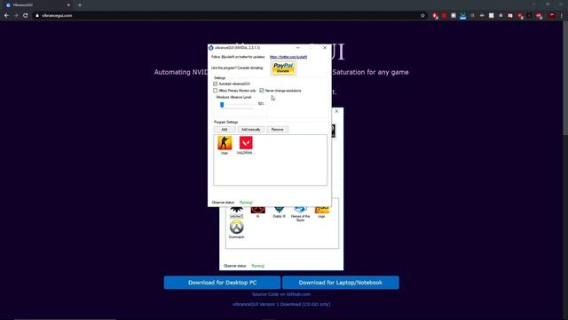Screen dimensions: 568x320
Task: Click the Windows Vibrance Level slider handle
Action: point(222,105)
